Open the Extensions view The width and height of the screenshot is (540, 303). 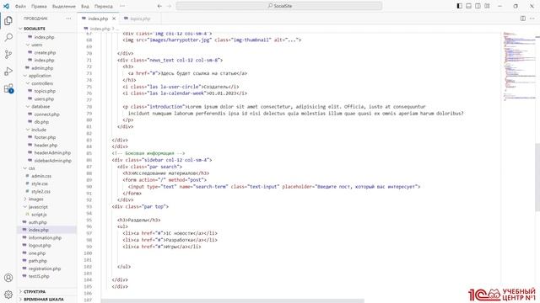point(8,88)
